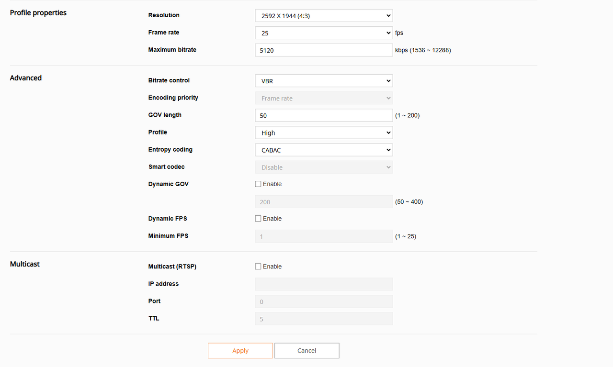613x367 pixels.
Task: Enable the Dynamic FPS checkbox
Action: pyautogui.click(x=258, y=219)
